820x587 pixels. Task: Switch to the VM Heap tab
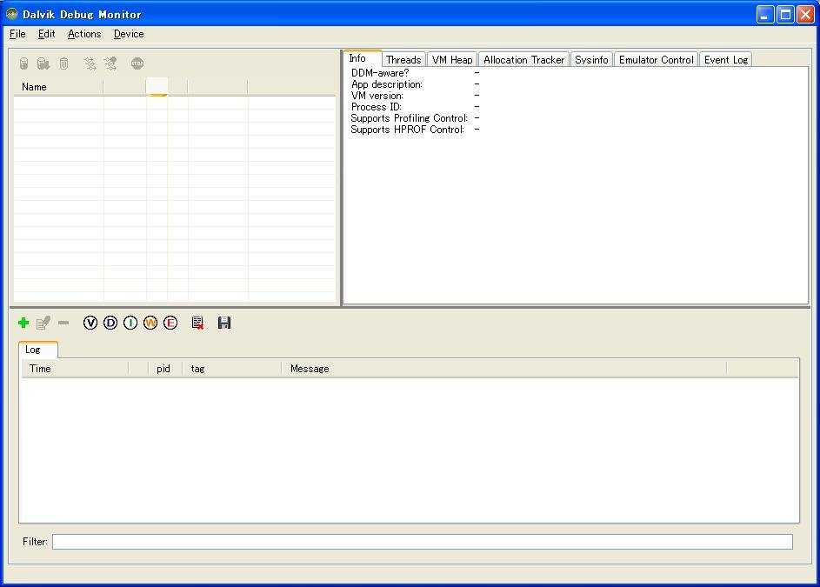[x=452, y=60]
